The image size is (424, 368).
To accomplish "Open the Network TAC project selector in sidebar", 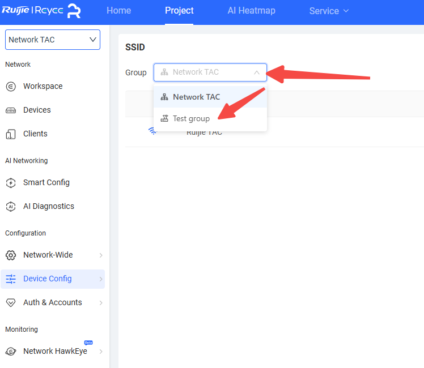I will coord(53,40).
